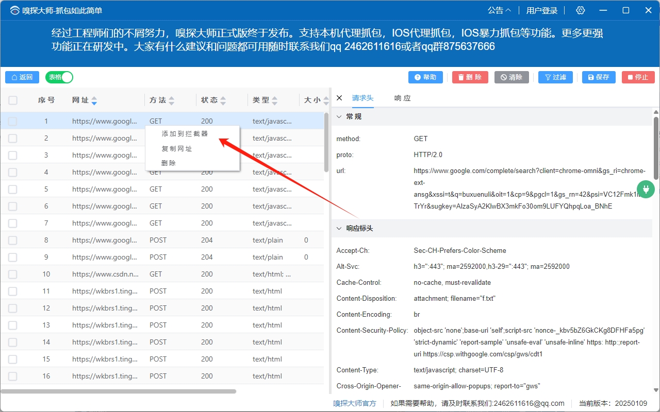Select row 10 www.csdn.n... URL
660x412 pixels.
pos(105,274)
